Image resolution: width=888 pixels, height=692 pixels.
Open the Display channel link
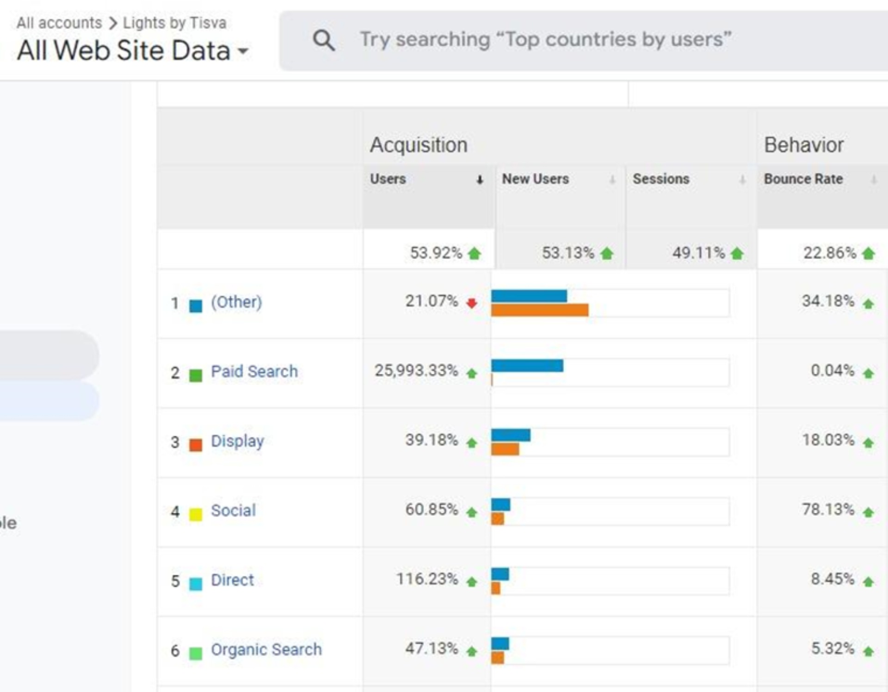pos(237,441)
